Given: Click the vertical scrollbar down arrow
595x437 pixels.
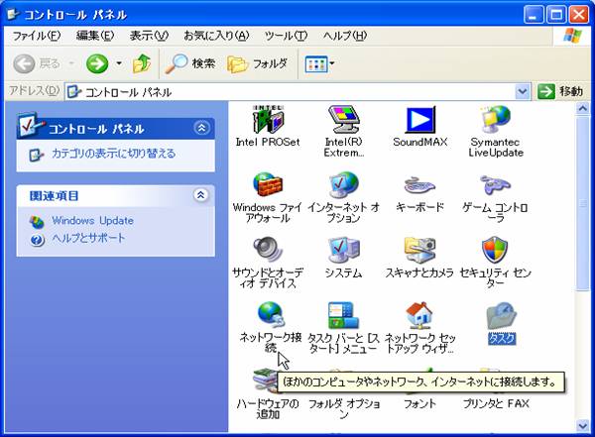Looking at the screenshot, I should (x=582, y=425).
